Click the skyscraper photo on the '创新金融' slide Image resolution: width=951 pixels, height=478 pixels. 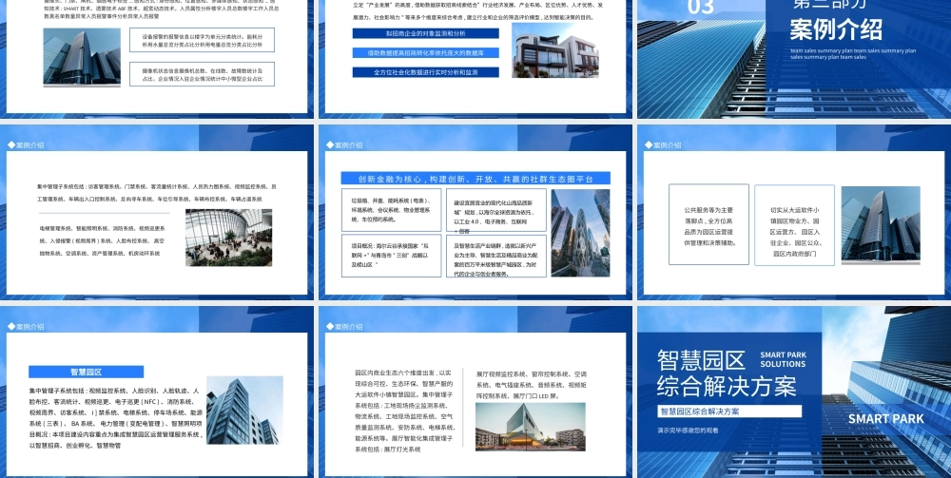pyautogui.click(x=580, y=233)
